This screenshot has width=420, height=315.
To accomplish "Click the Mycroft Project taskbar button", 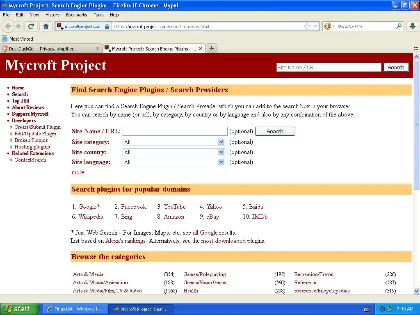I will point(141,309).
